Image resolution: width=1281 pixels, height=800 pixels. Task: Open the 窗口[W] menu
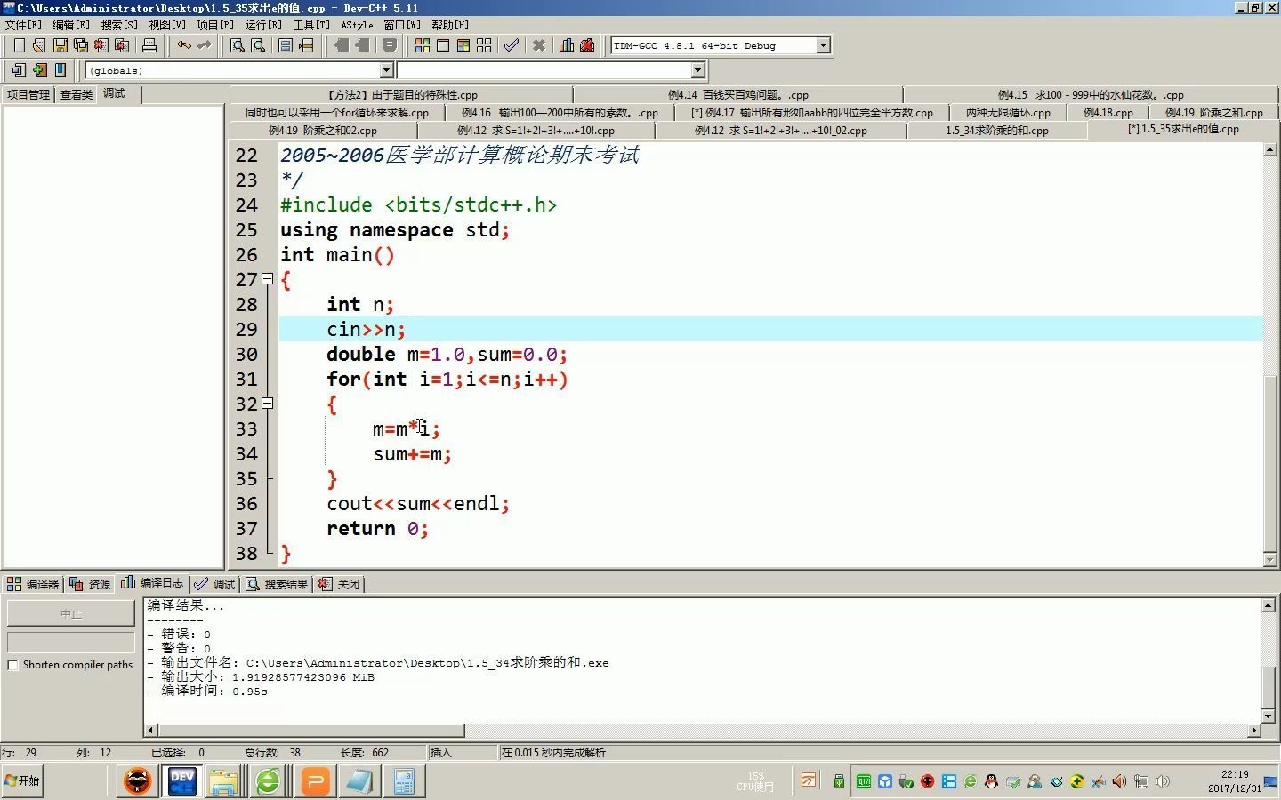click(x=402, y=25)
